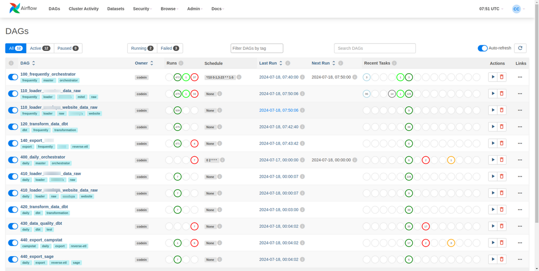Open the CC user account dropdown
Viewport: 539px width, 271px height.
[x=519, y=9]
